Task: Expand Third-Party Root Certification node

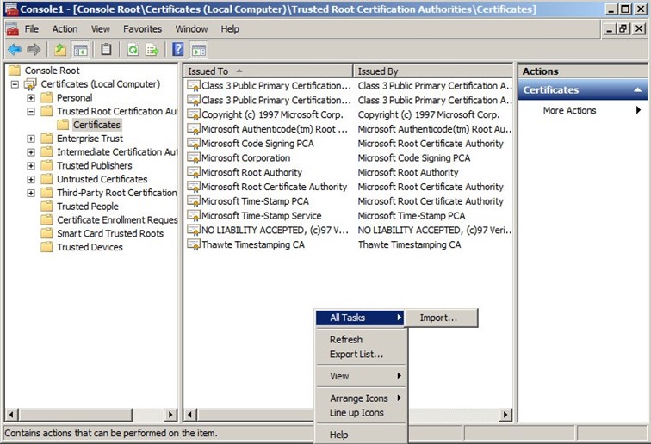Action: click(31, 193)
